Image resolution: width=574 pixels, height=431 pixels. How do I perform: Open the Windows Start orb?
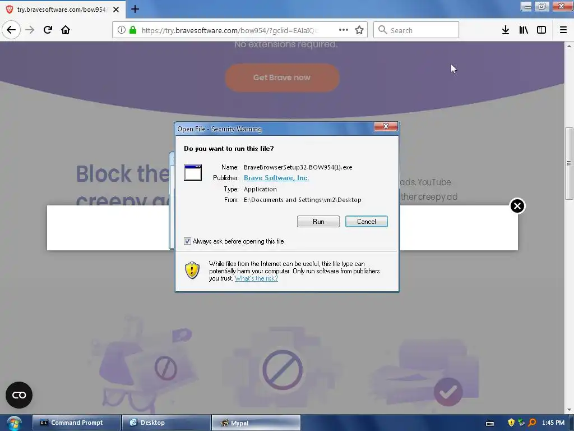14,423
